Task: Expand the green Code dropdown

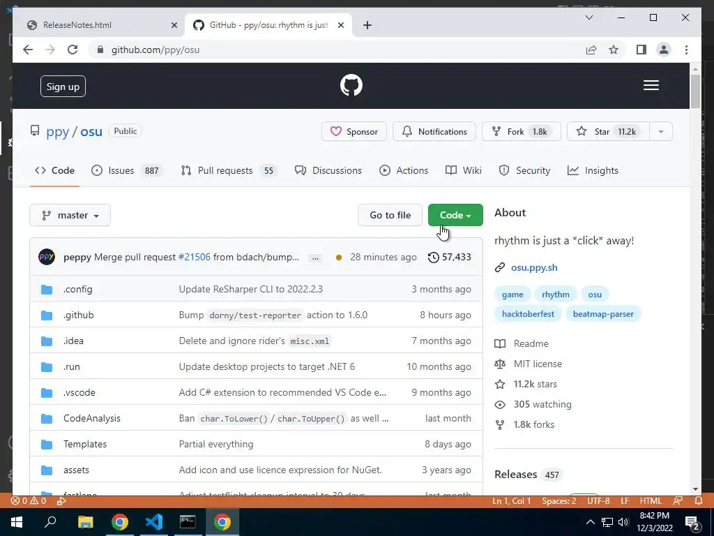Action: coord(455,215)
